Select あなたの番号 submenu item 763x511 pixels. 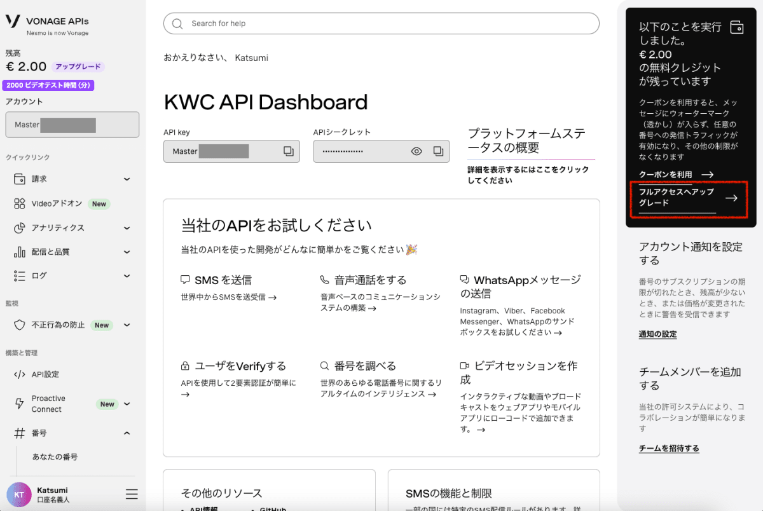click(x=55, y=457)
